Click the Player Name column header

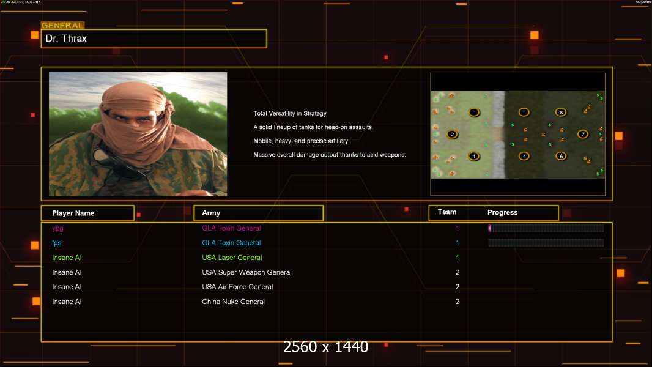tap(87, 213)
